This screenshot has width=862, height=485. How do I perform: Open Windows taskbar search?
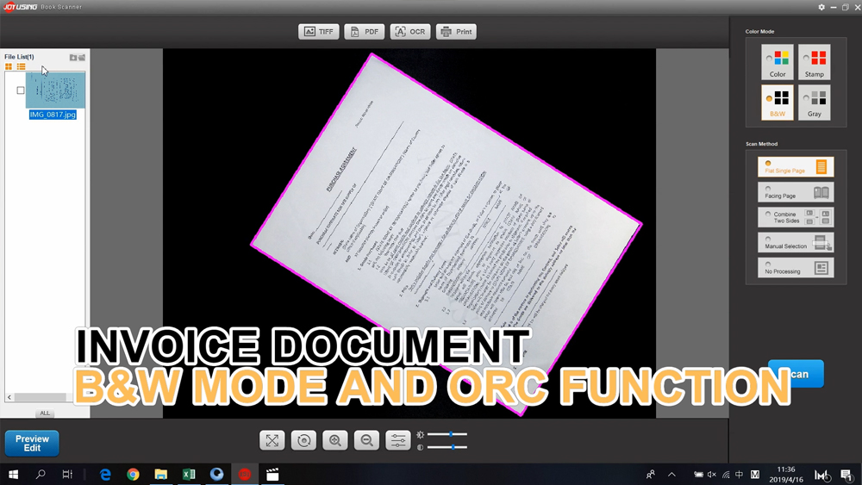[x=41, y=474]
